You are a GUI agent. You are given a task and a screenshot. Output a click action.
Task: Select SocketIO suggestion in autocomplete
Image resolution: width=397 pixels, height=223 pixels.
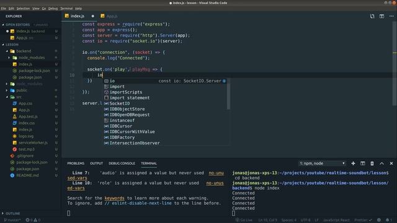coord(165,103)
